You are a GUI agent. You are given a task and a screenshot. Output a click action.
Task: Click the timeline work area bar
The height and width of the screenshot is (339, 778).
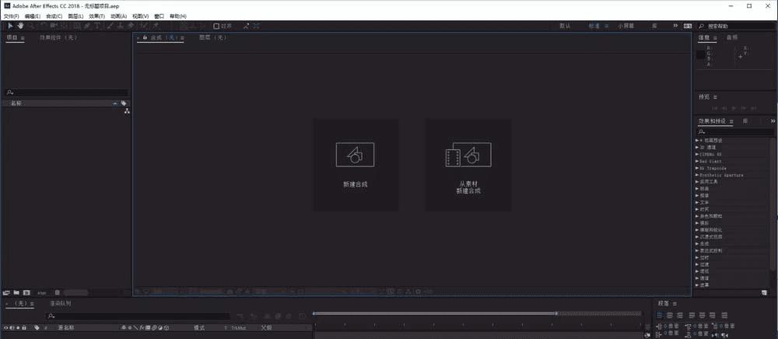434,313
